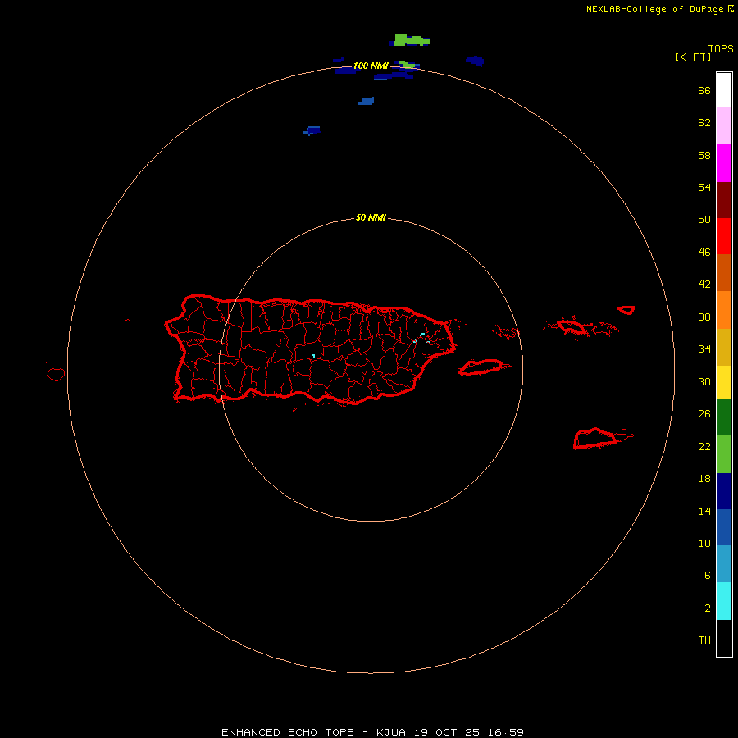The image size is (738, 738).
Task: Click the "[K FT]" units label
Action: point(693,57)
